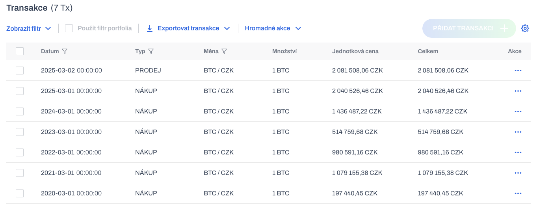Select the 2023-03-01 transaction checkbox
537x208 pixels.
click(20, 132)
